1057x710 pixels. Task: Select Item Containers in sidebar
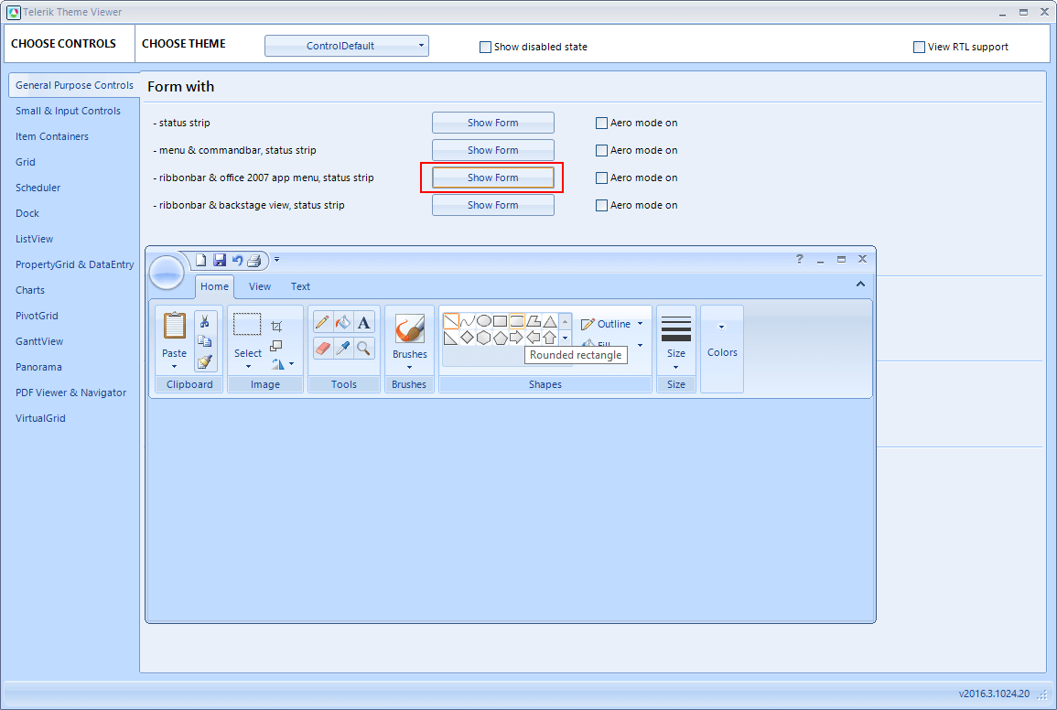click(x=52, y=137)
